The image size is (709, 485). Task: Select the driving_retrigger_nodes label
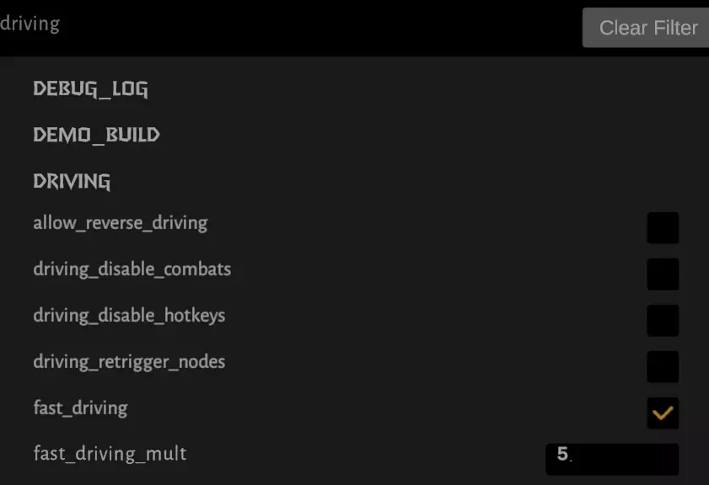pos(129,362)
